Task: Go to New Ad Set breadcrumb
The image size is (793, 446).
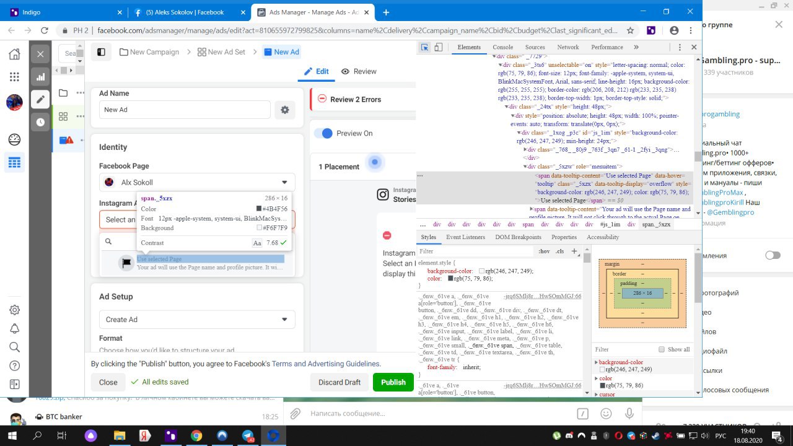Action: tap(221, 52)
